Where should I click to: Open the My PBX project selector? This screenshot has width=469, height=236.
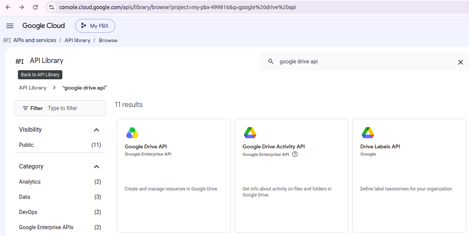point(95,26)
